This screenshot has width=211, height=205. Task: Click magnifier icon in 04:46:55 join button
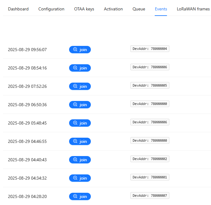point(75,141)
